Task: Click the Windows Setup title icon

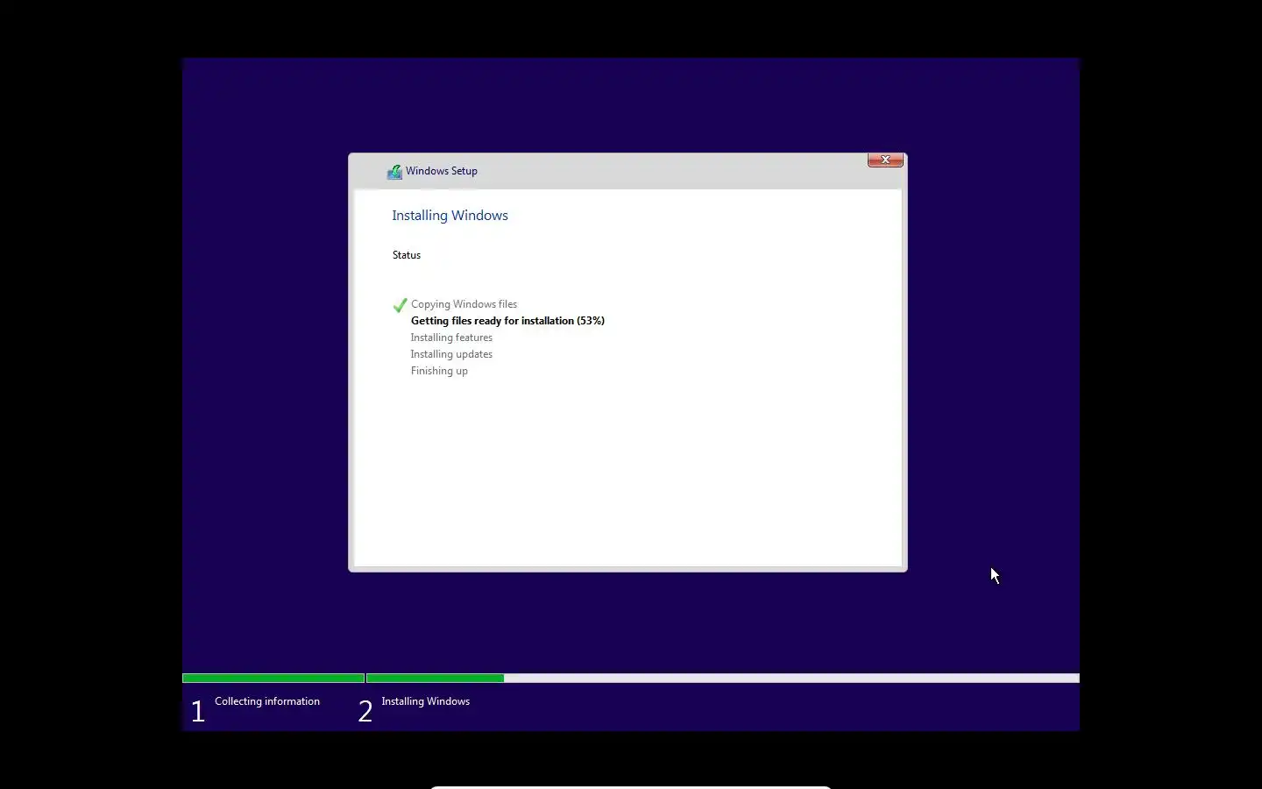Action: coord(394,172)
